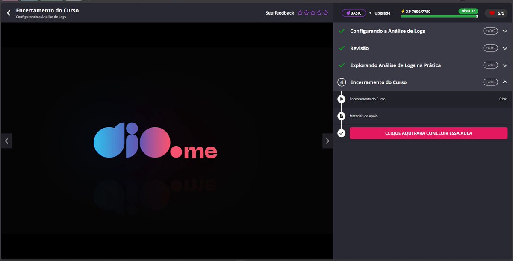Rate three stars in Seu feedback
Viewport: 513px width, 261px height.
313,13
